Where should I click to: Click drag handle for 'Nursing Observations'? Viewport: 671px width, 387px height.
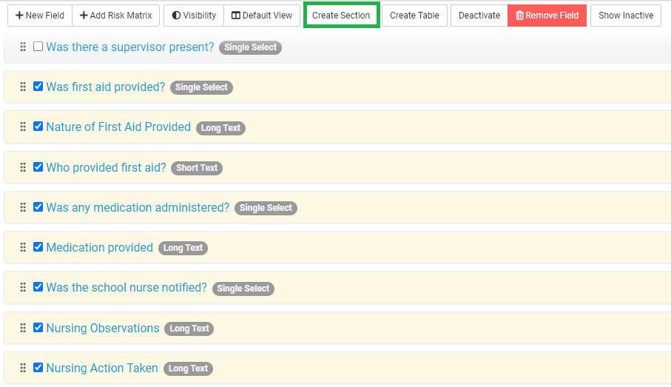pos(23,328)
